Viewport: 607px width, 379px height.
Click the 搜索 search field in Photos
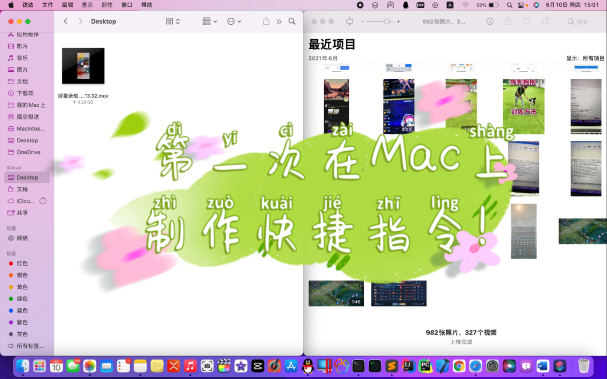pyautogui.click(x=585, y=21)
